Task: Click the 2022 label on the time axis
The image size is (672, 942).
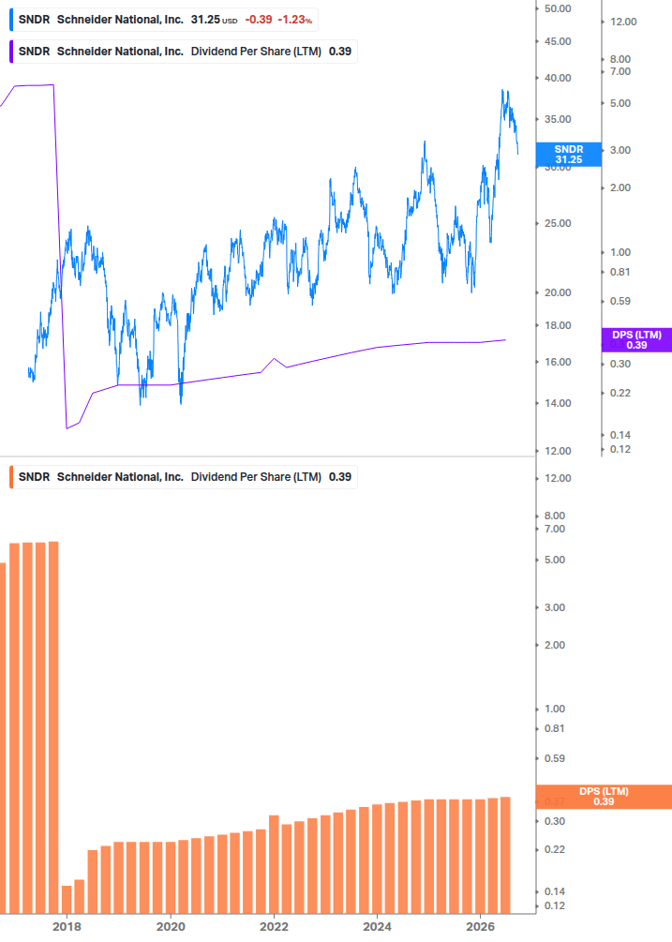Action: point(274,926)
